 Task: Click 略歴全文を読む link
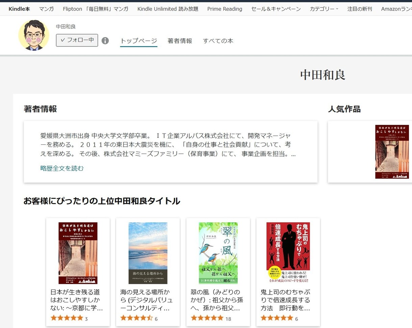(62, 168)
